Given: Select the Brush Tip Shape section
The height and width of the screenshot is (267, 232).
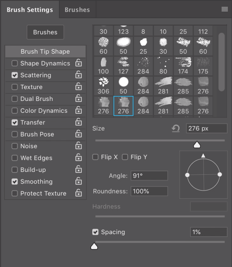Looking at the screenshot, I should [45, 51].
